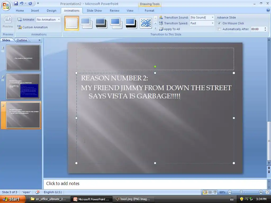
Task: Click animation star icon beside slide 1
Action: click(3, 51)
